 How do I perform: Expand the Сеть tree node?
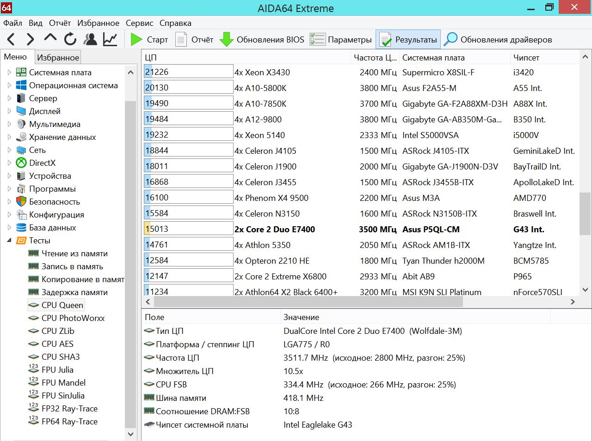(9, 150)
